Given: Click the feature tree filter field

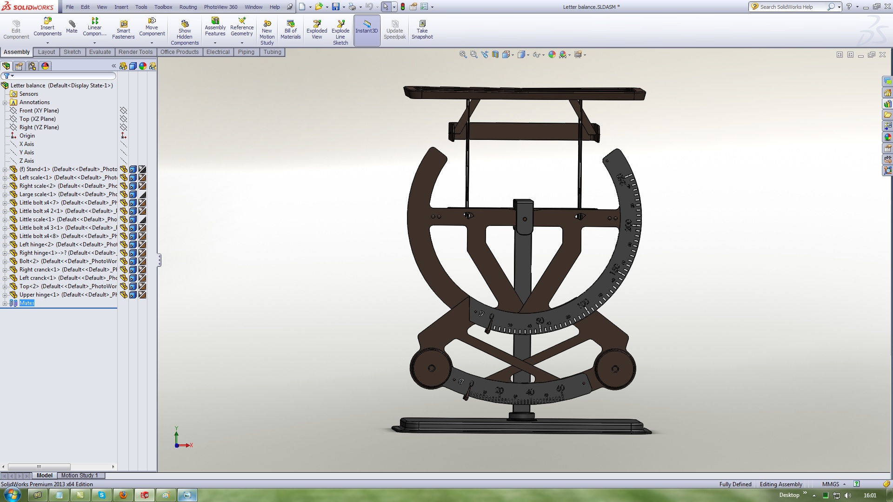Looking at the screenshot, I should point(59,76).
